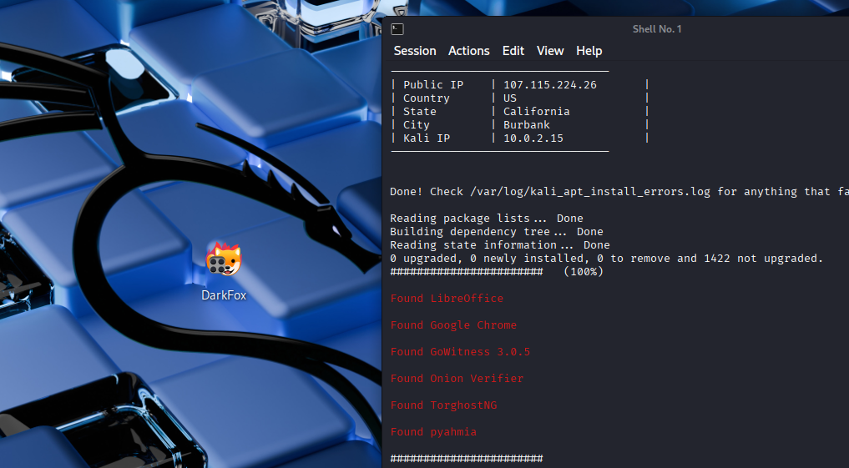The width and height of the screenshot is (849, 468).
Task: Click the terminal icon in title bar
Action: coord(397,29)
